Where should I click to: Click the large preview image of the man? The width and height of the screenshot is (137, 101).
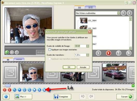click(x=28, y=25)
